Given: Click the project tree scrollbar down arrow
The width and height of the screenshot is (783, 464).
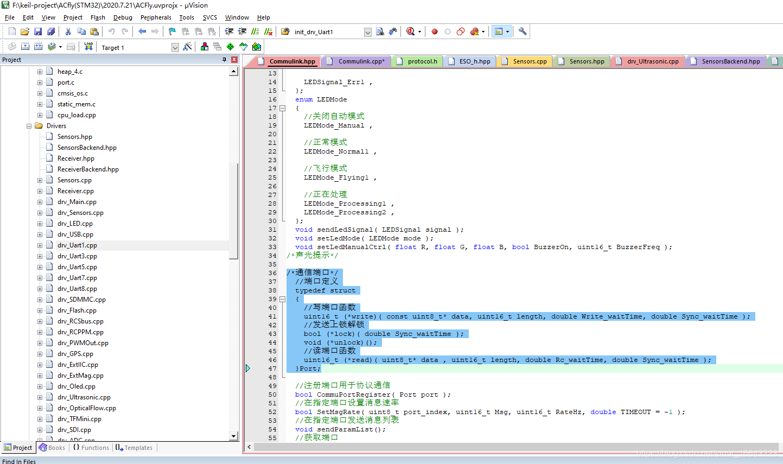Looking at the screenshot, I should [x=234, y=436].
